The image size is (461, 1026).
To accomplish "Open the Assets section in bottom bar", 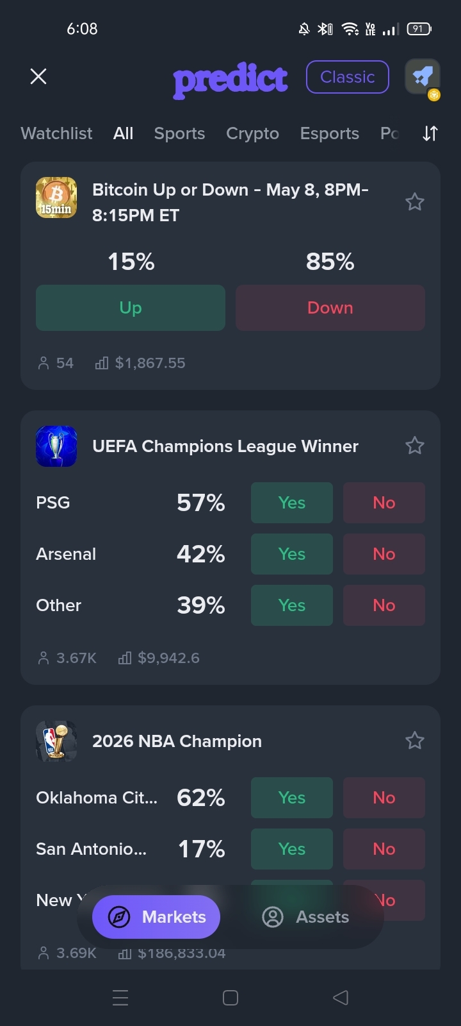I will click(x=306, y=917).
